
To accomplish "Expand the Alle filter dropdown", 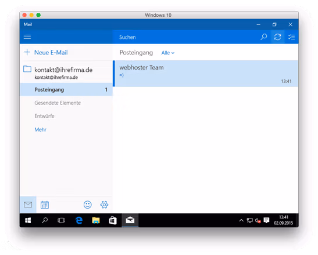I will 168,53.
